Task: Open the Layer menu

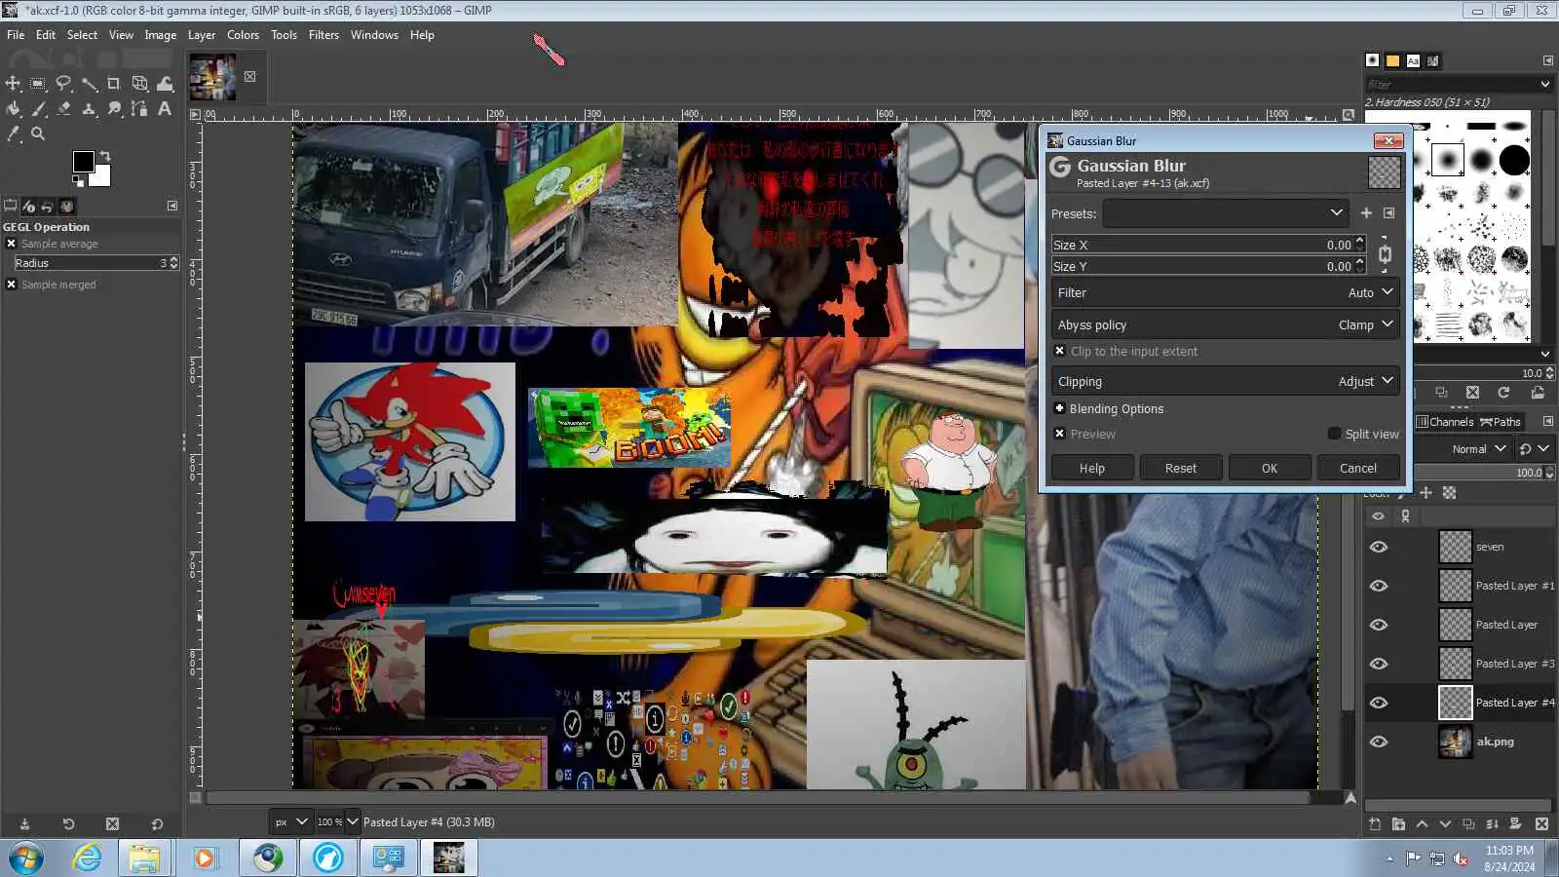Action: (x=202, y=35)
